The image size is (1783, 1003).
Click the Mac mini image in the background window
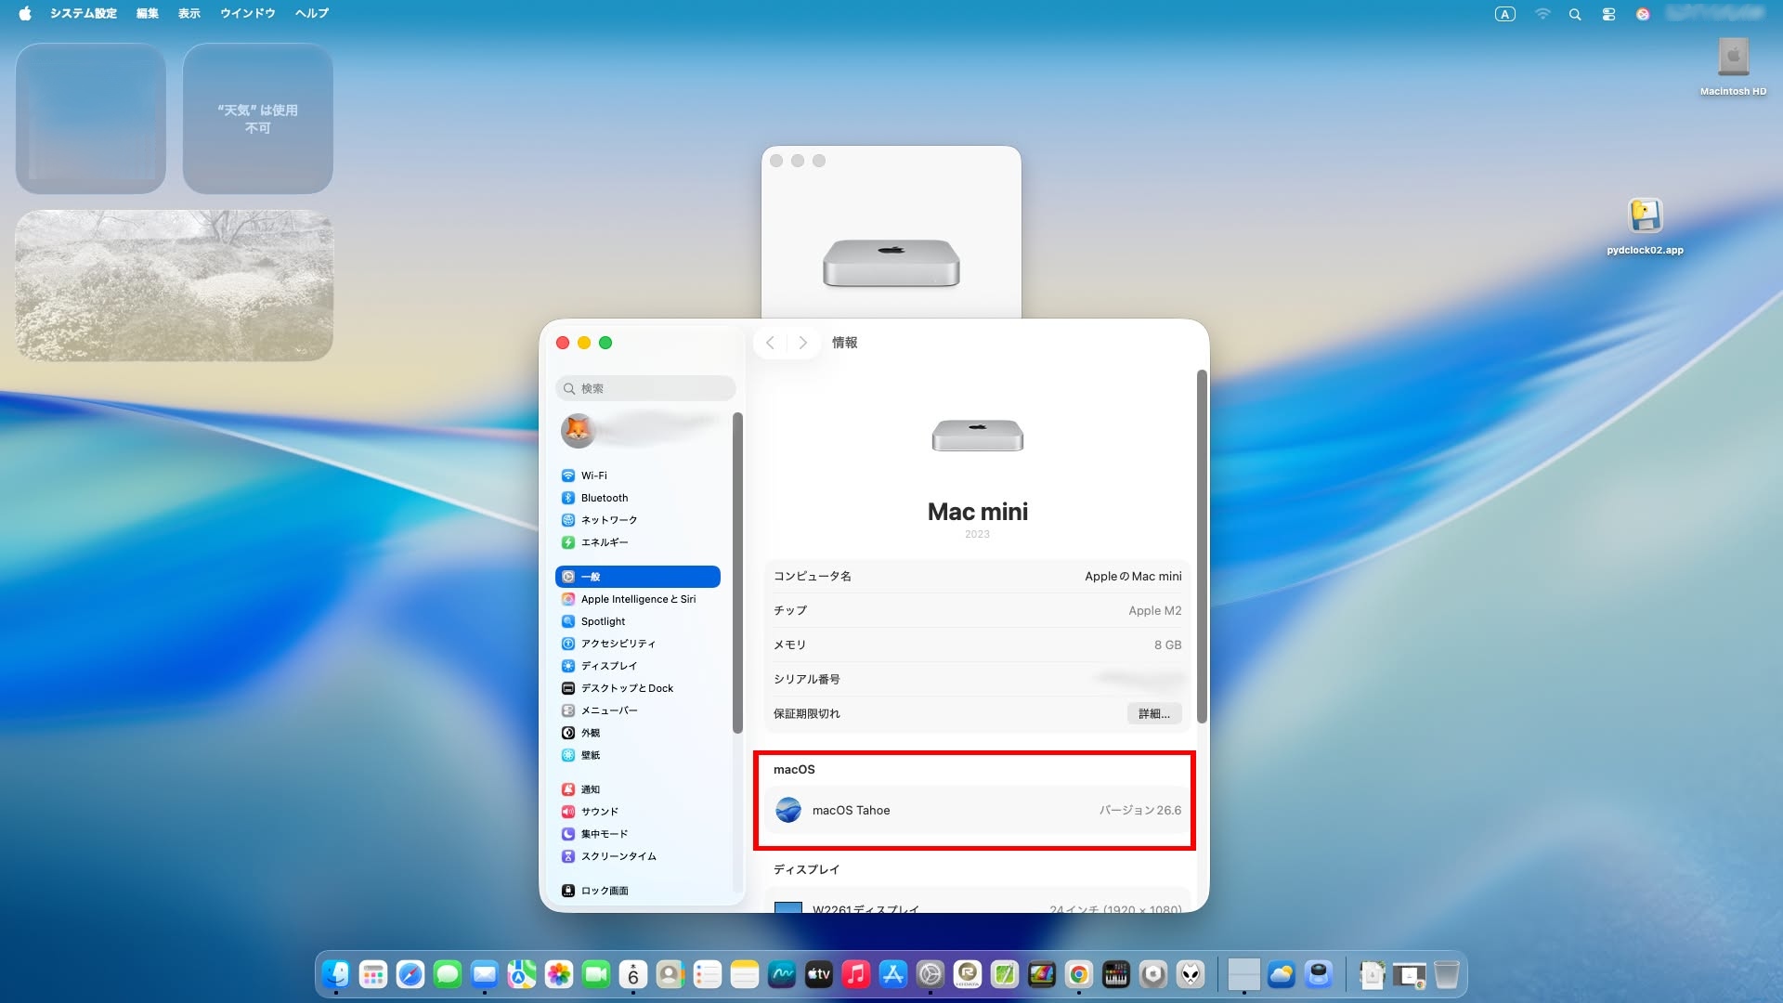891,263
